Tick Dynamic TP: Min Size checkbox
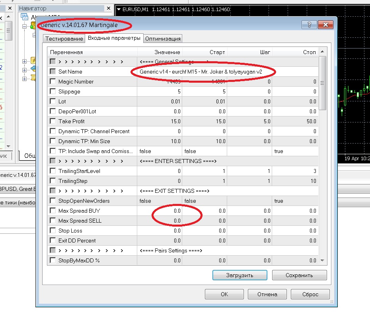 coord(53,141)
